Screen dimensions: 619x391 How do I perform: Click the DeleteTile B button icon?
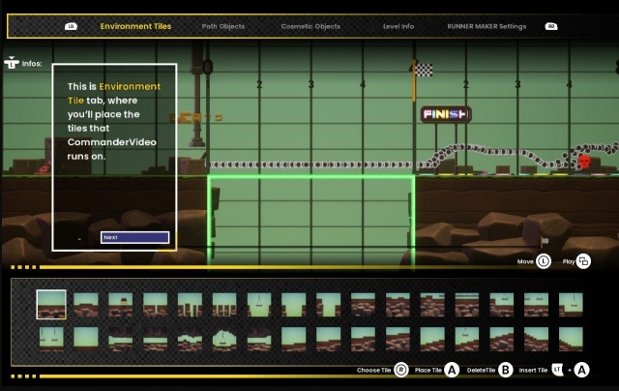(x=505, y=370)
